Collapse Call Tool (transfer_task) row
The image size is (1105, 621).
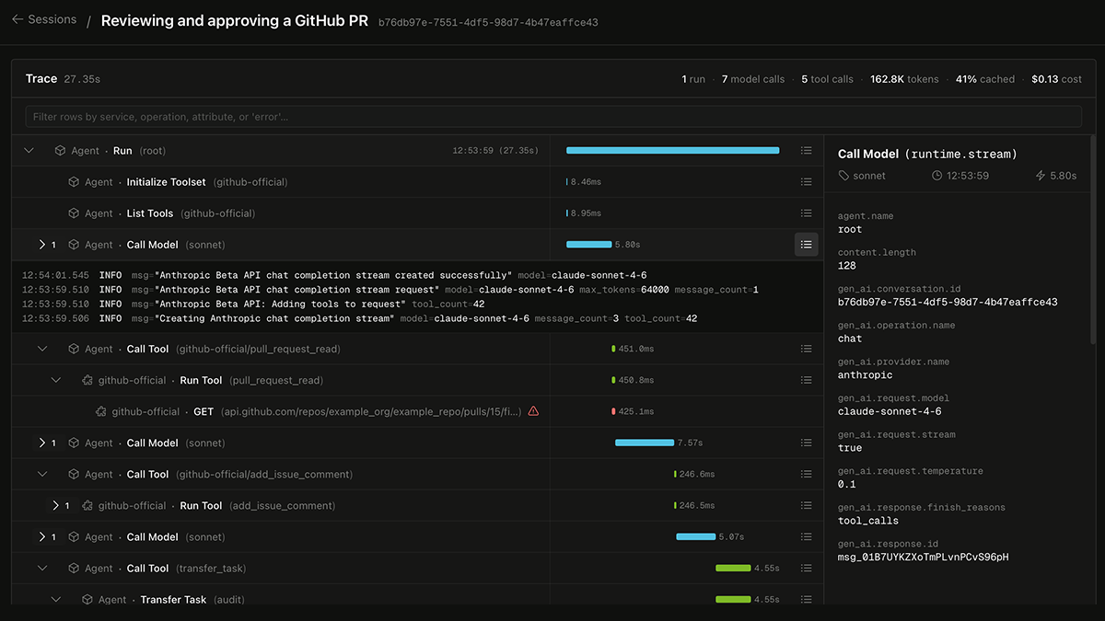[x=42, y=569]
